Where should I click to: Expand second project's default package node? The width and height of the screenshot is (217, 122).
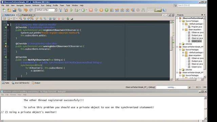pos(183,53)
